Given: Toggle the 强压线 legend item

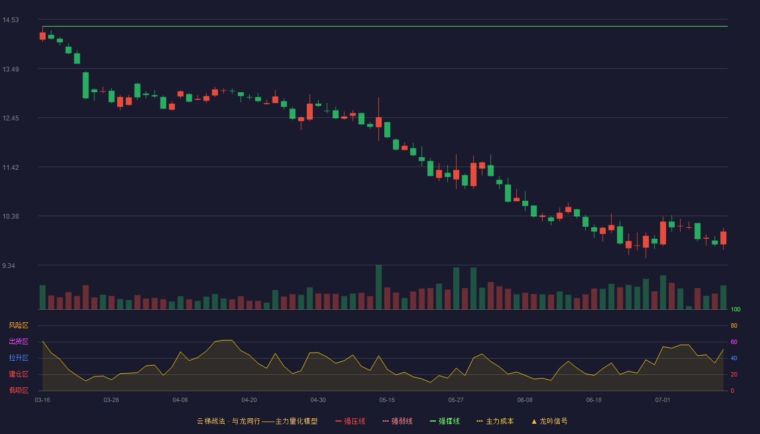Looking at the screenshot, I should point(350,421).
